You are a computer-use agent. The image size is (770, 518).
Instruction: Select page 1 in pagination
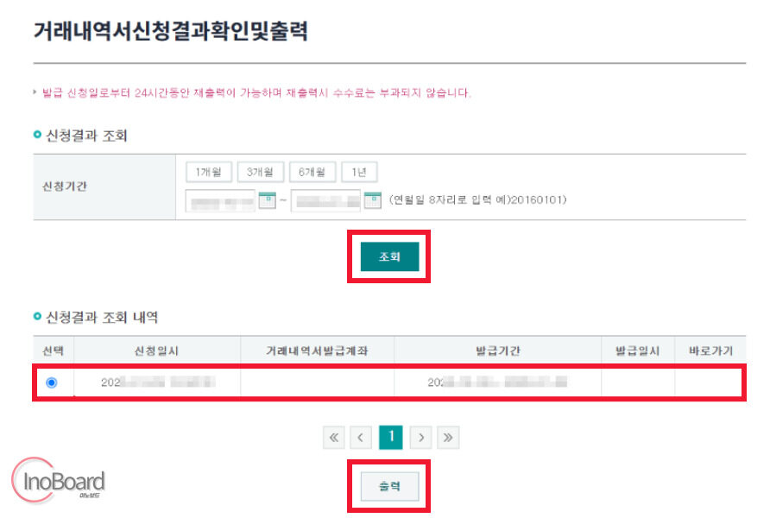pyautogui.click(x=391, y=437)
